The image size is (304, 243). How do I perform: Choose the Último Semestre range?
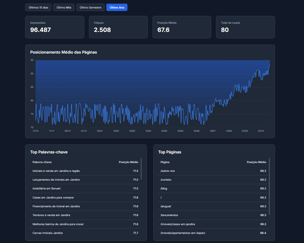click(90, 8)
